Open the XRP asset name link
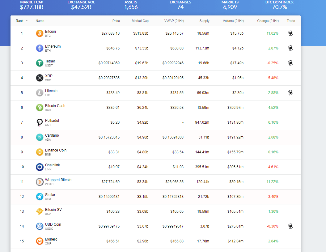326x252 pixels. click(x=49, y=76)
